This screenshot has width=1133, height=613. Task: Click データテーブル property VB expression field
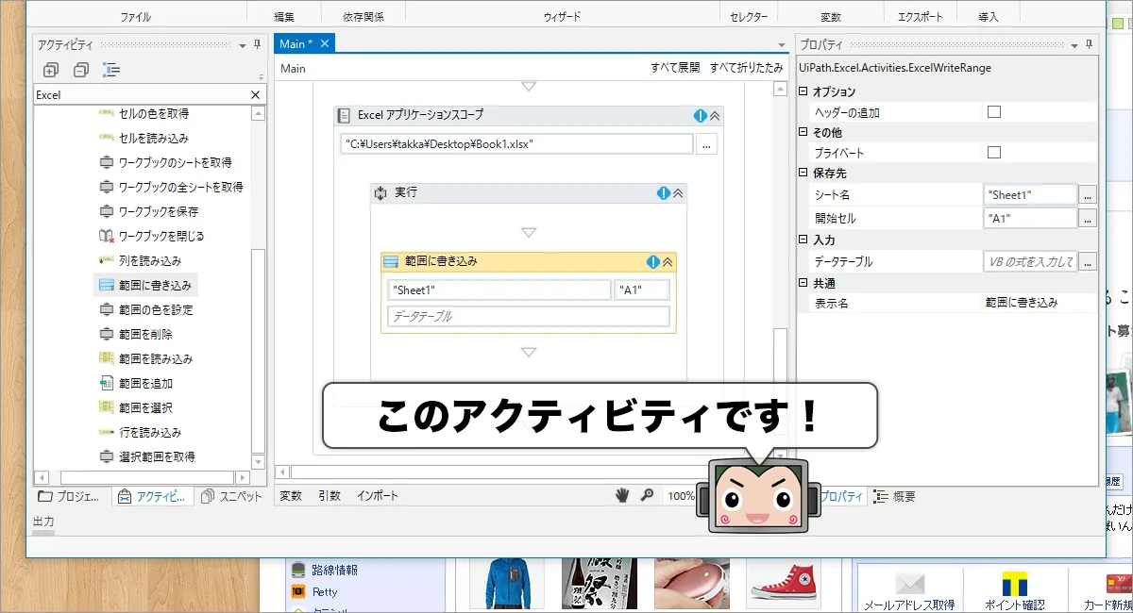tap(1030, 261)
